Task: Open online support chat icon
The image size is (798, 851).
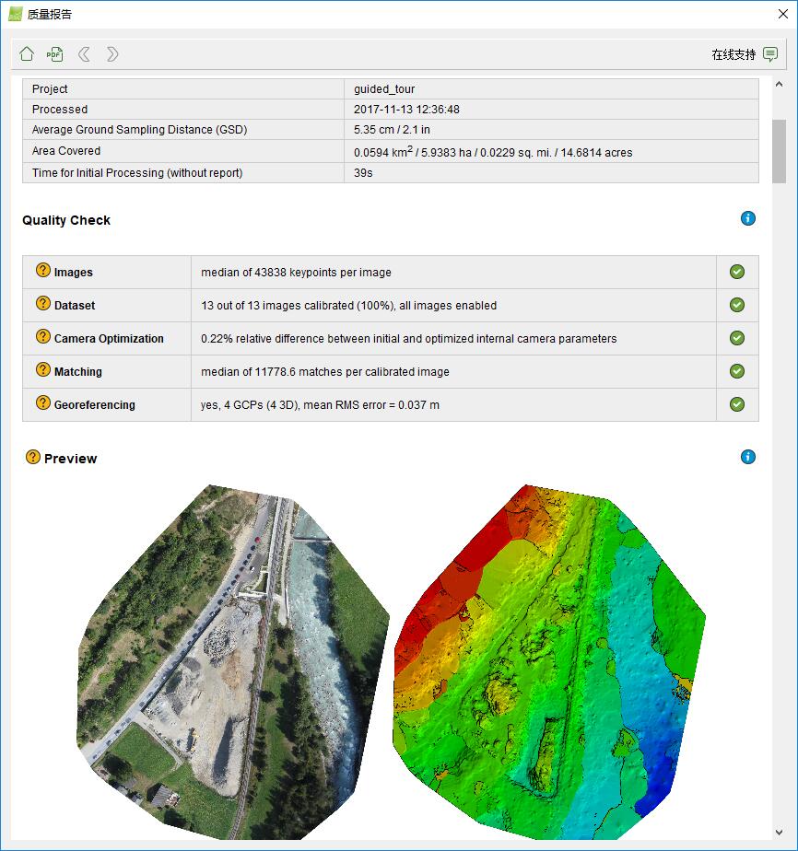Action: pos(770,54)
